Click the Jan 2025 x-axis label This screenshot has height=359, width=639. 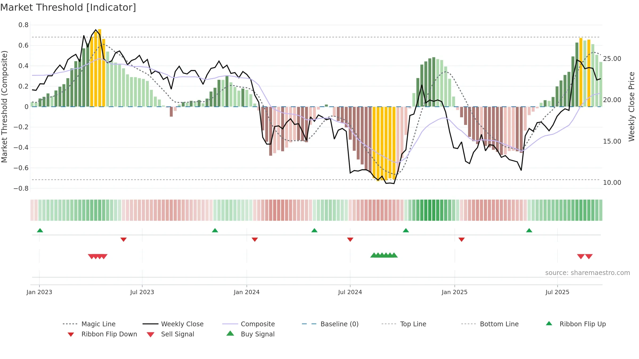(x=455, y=292)
